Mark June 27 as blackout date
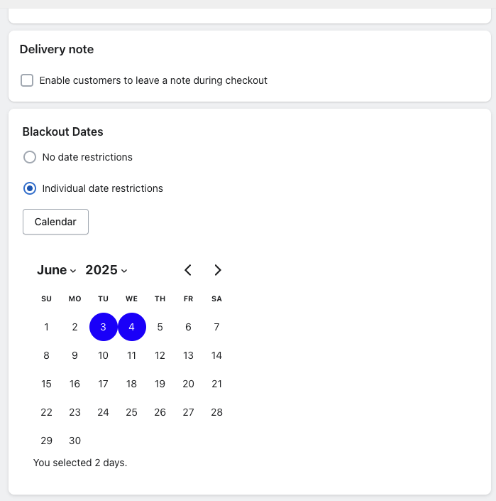Screen dimensions: 496x501 click(188, 412)
